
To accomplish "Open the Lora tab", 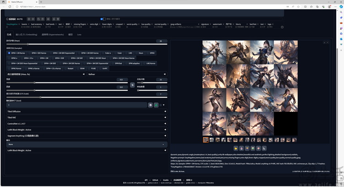I will pyautogui.click(x=79, y=34).
